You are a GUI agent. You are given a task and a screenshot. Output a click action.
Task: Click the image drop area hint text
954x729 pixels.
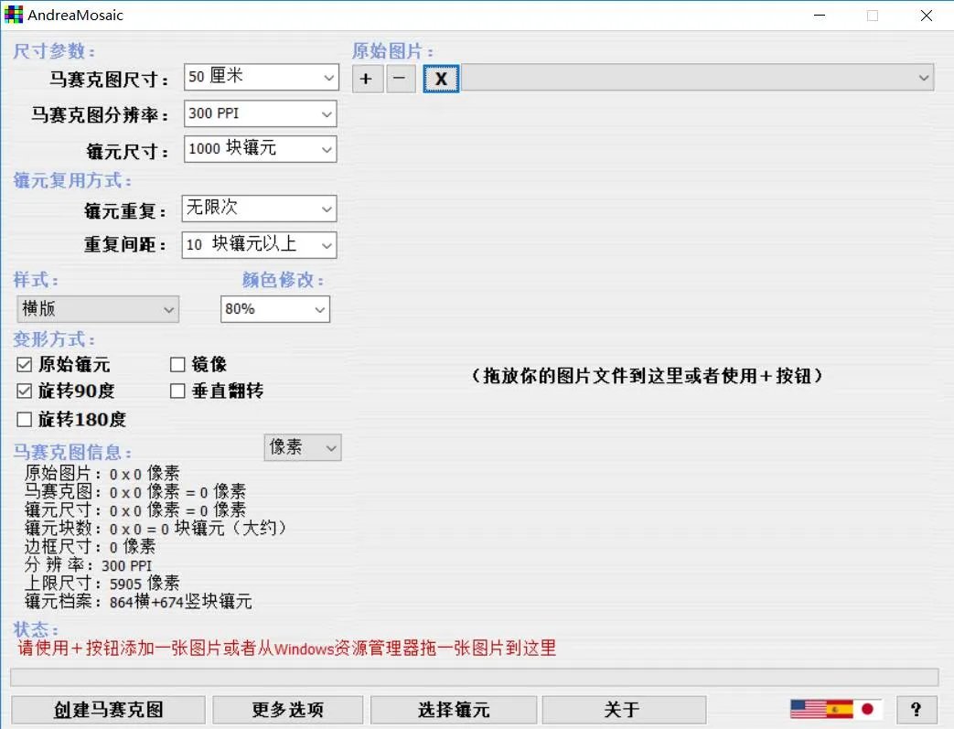click(648, 375)
